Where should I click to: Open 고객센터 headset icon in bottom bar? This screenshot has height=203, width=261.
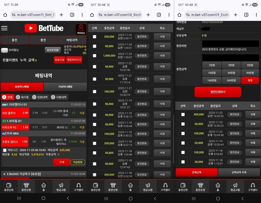(78, 186)
